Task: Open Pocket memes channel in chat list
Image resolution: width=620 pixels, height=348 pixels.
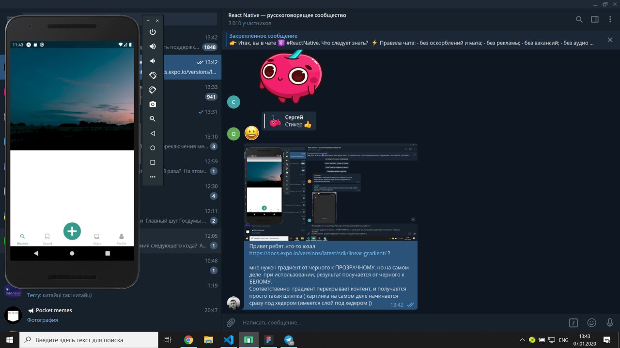Action: coord(110,315)
